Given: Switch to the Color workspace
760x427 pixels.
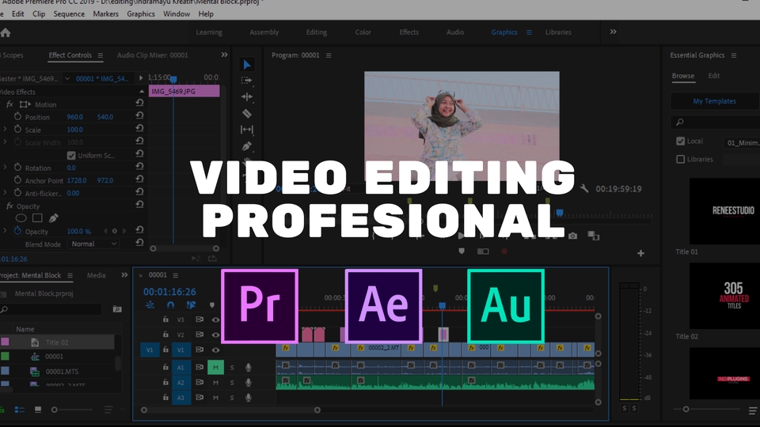Looking at the screenshot, I should [363, 32].
